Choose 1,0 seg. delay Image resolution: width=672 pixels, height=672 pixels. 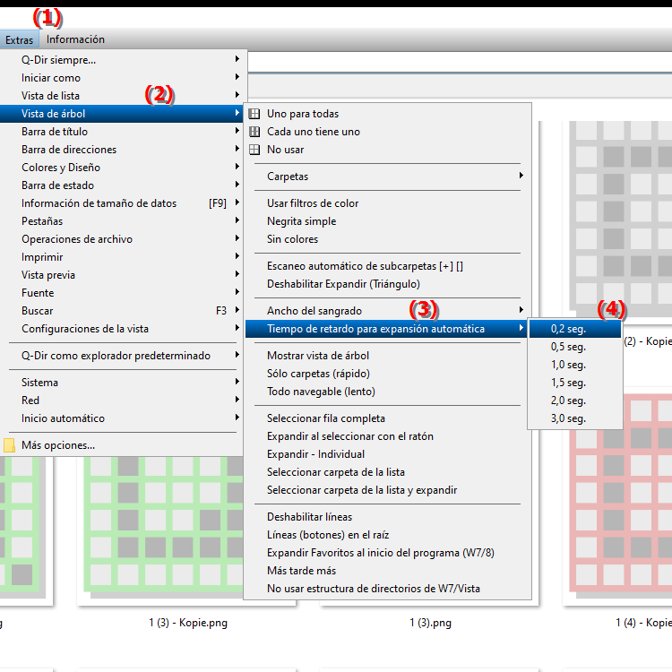(575, 366)
